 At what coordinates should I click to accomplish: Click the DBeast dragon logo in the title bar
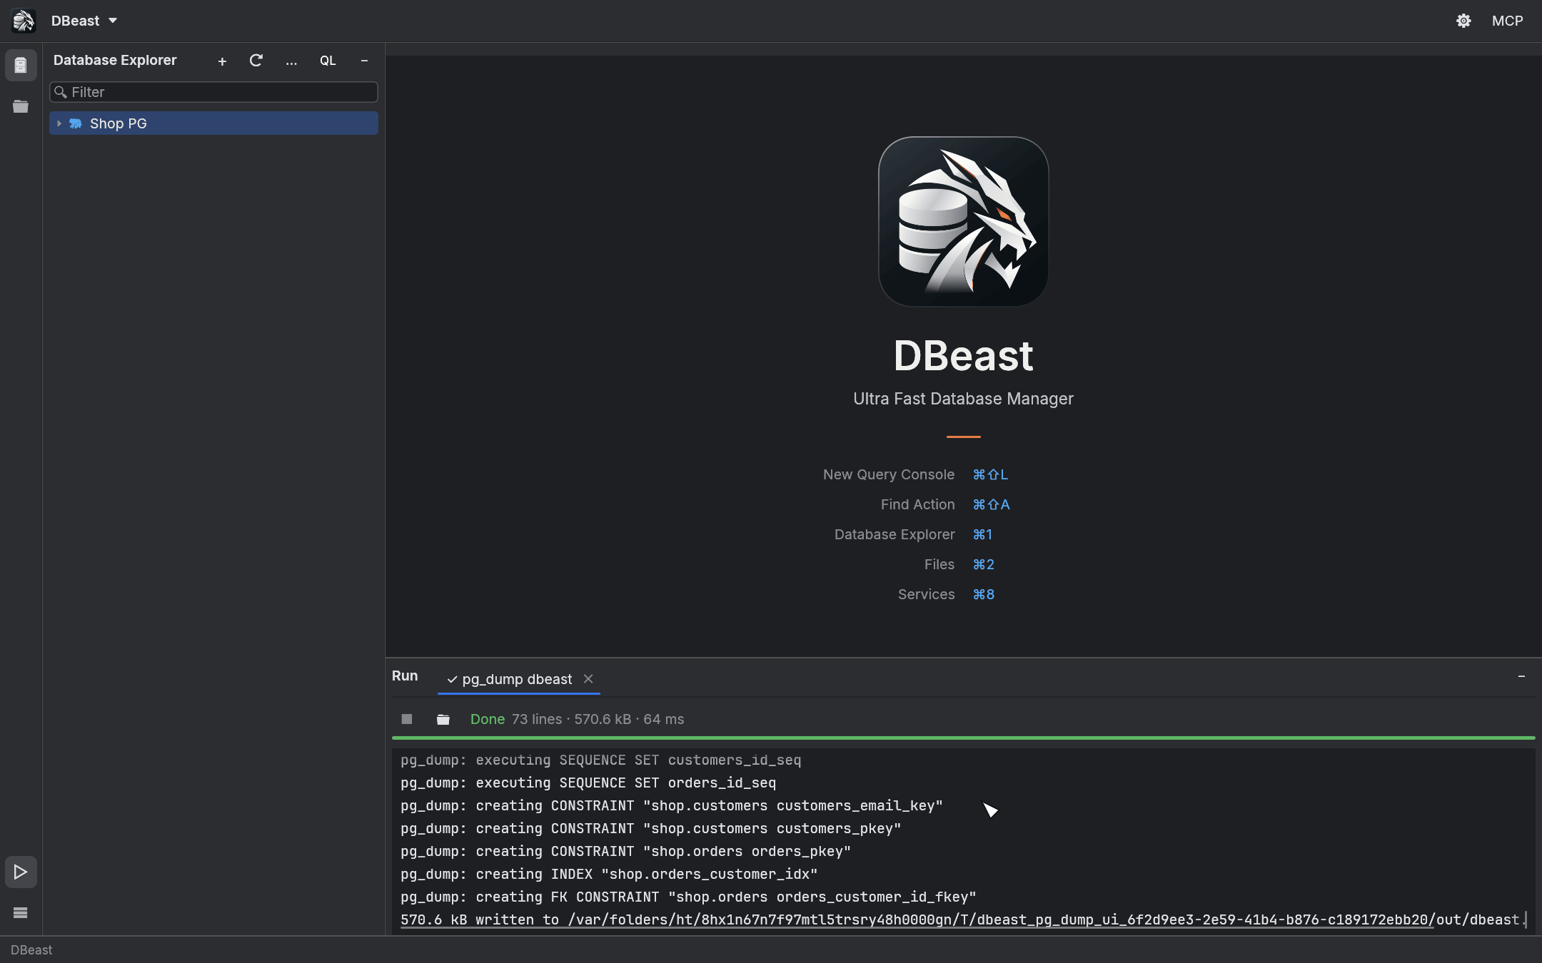tap(23, 21)
